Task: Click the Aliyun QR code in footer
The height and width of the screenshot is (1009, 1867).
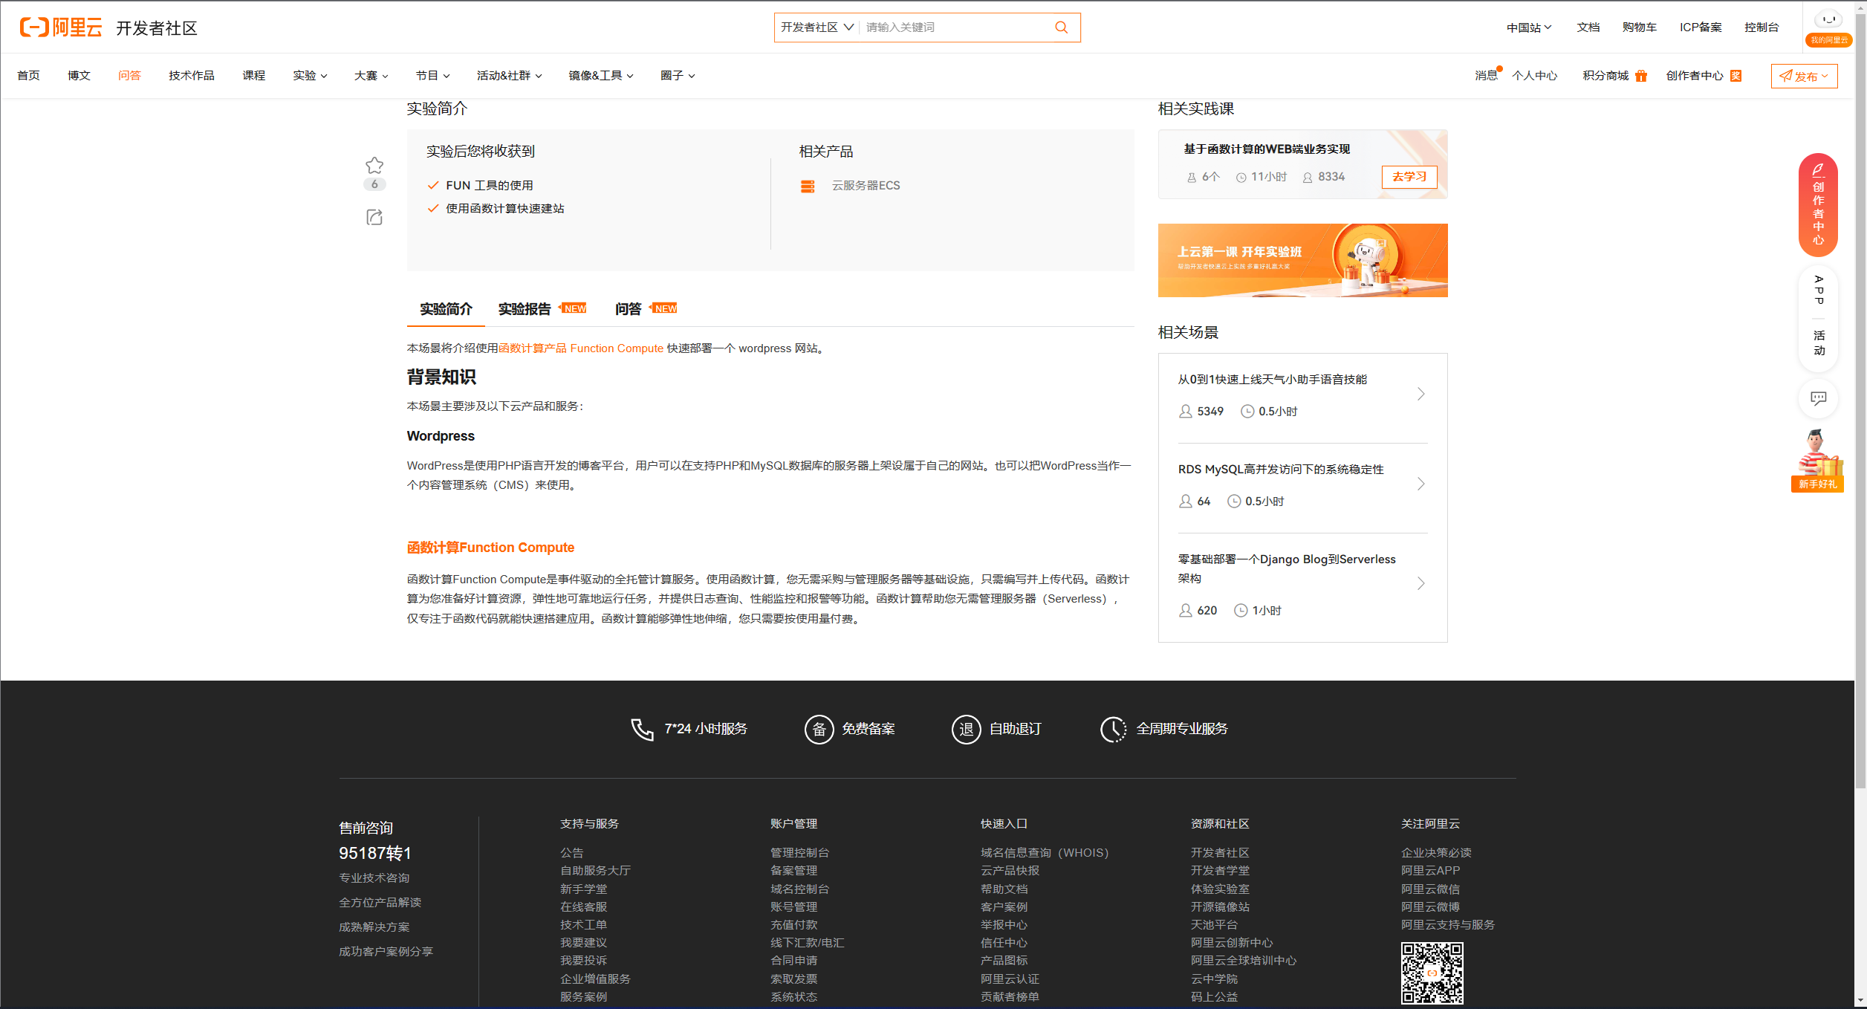Action: tap(1432, 973)
